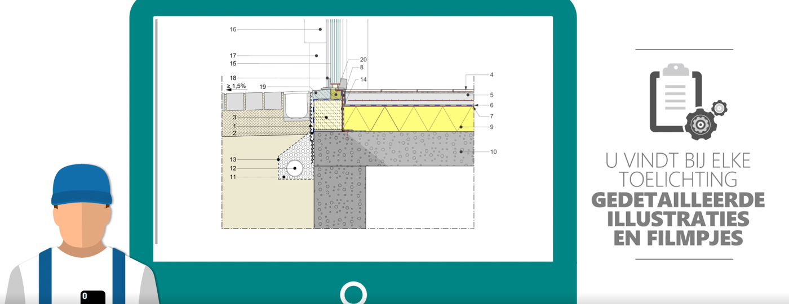The width and height of the screenshot is (789, 304).
Task: Select the yellow insulation layer in drawing
Action: [409, 119]
